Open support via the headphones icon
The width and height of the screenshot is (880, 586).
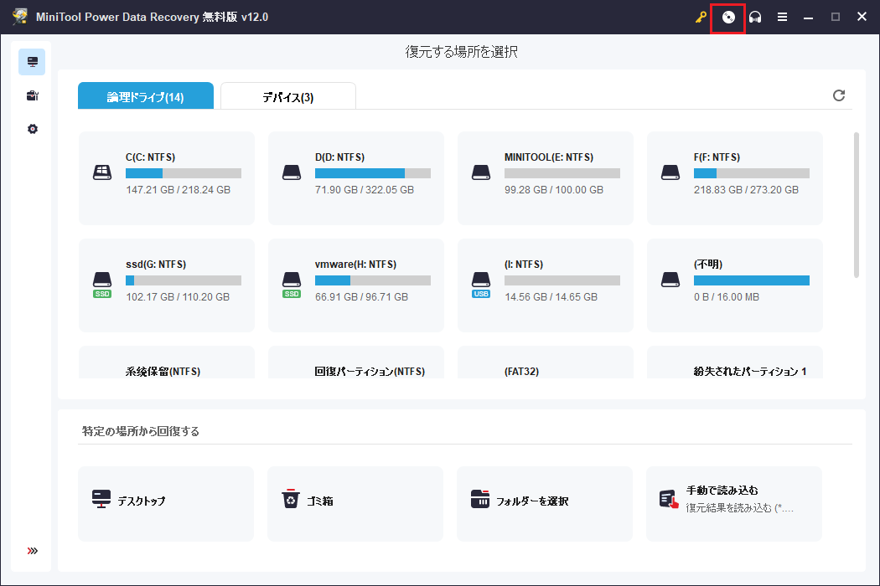pos(755,18)
